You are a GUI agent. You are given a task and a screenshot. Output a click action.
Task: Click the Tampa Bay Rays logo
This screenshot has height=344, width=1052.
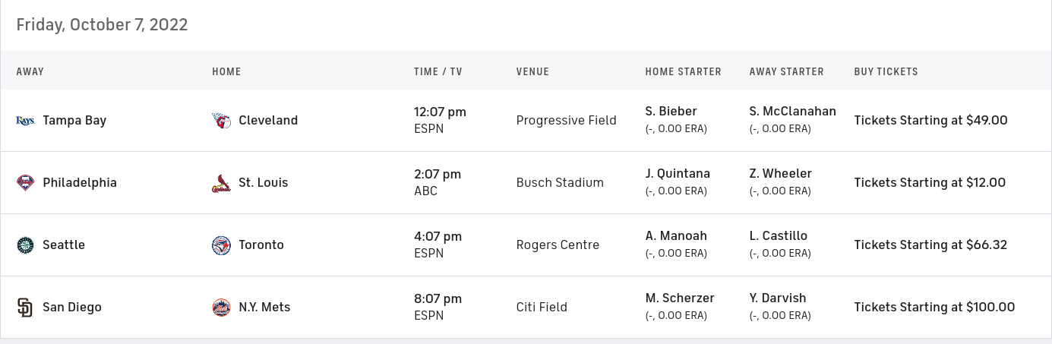(x=25, y=121)
